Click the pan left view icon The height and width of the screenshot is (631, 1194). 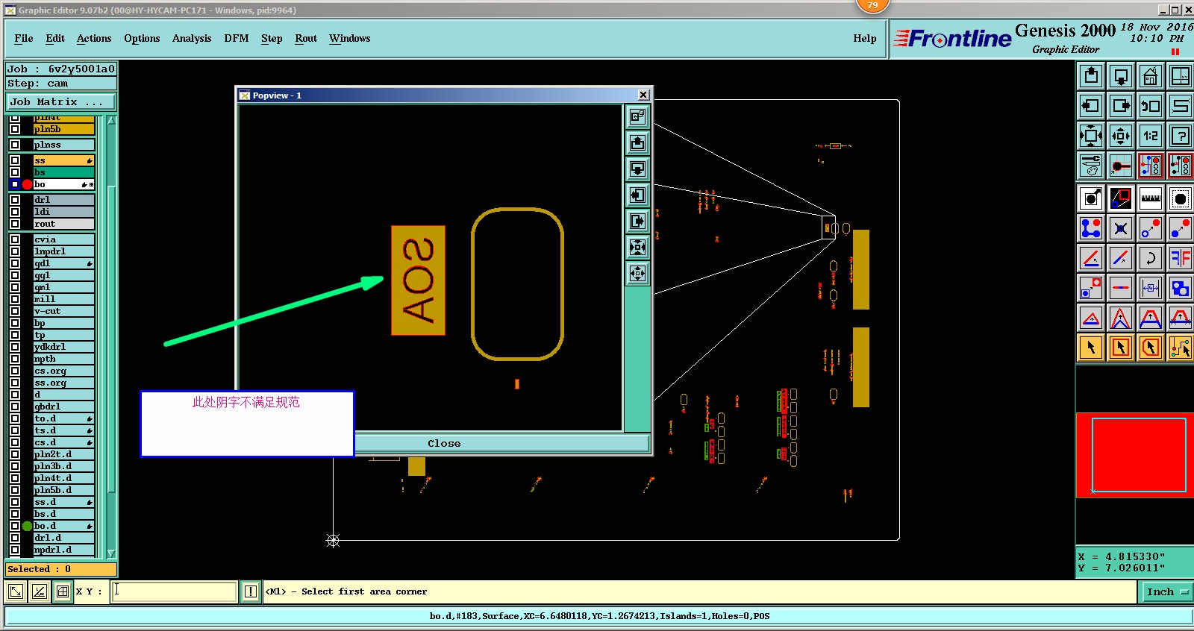[1091, 105]
